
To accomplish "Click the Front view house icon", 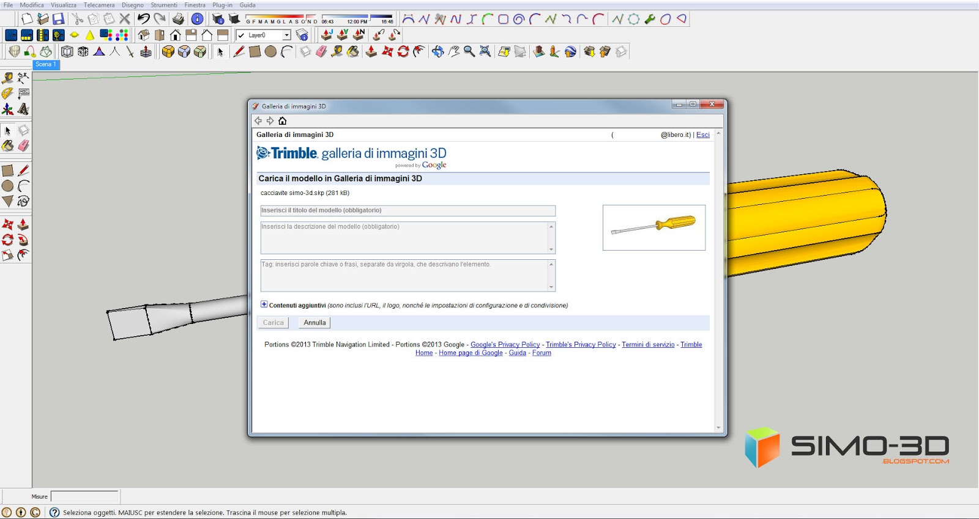I will coord(176,35).
